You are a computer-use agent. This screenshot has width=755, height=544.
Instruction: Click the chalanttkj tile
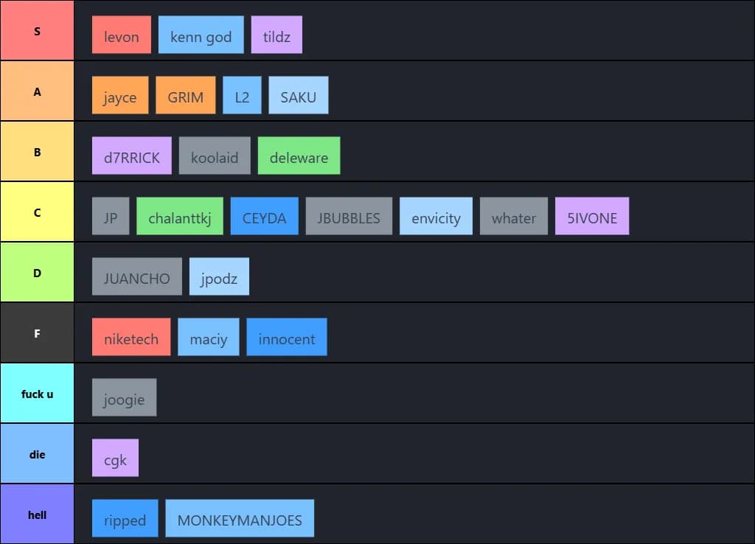pyautogui.click(x=180, y=216)
